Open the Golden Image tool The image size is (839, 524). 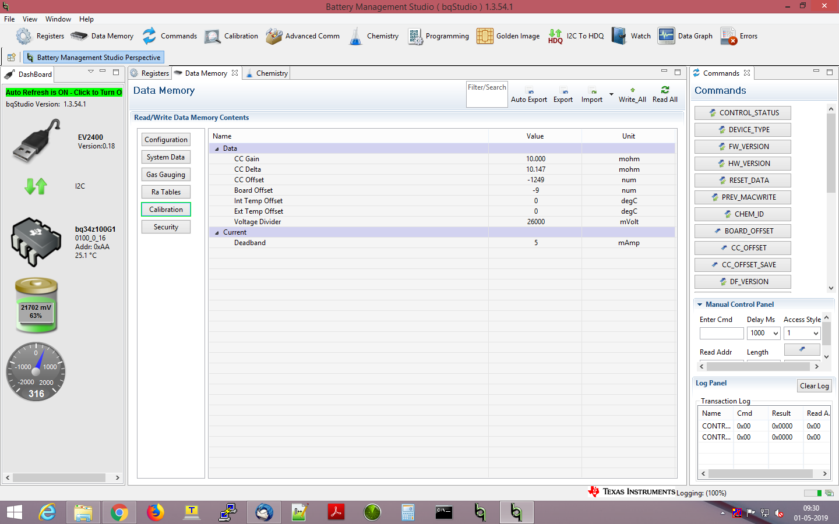click(508, 36)
